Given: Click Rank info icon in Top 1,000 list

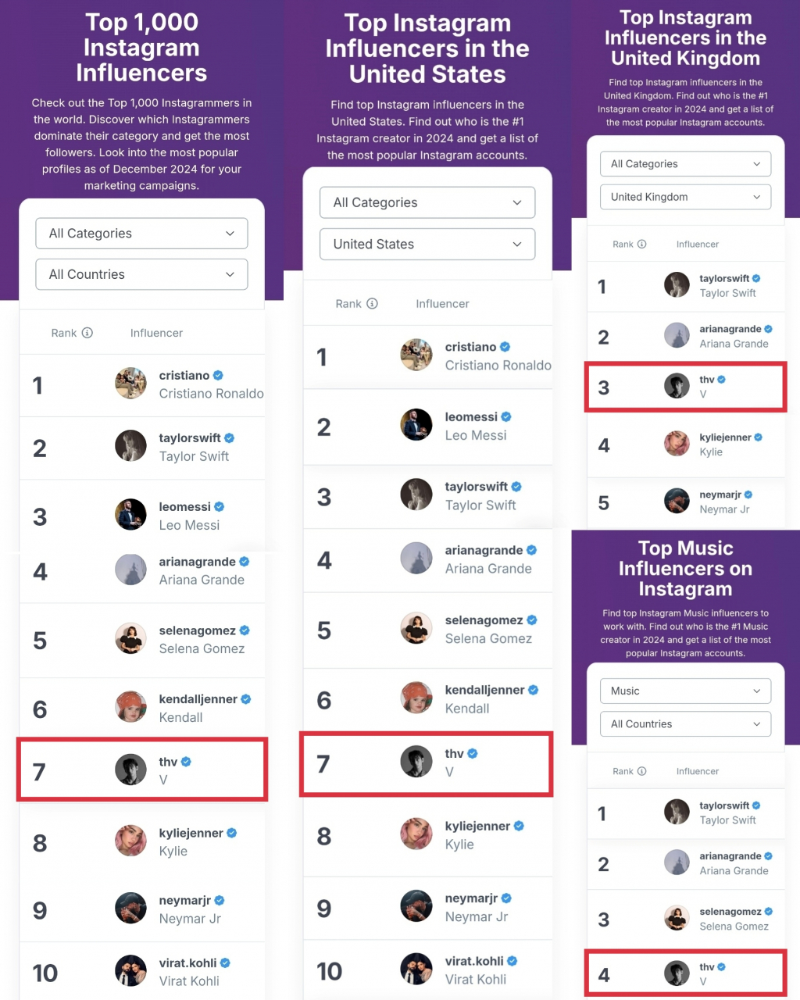Looking at the screenshot, I should point(87,333).
